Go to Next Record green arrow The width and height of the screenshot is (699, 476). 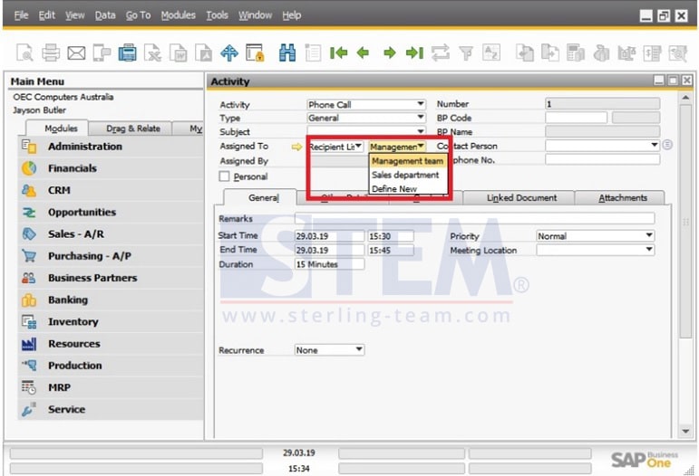point(390,52)
